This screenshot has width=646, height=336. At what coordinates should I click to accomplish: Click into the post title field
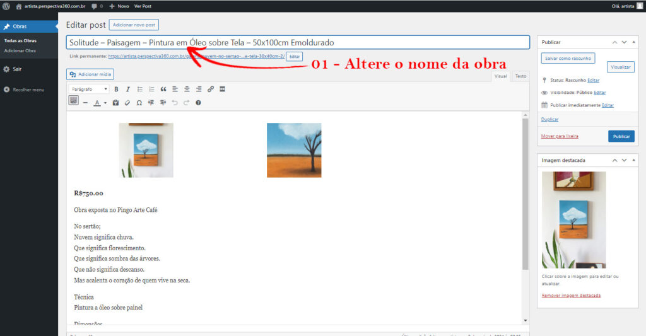pos(298,42)
